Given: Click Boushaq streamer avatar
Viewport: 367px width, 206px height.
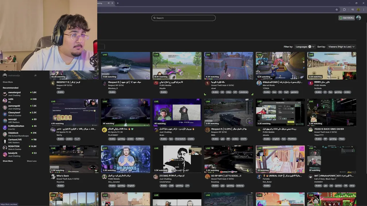Looking at the screenshot, I should pos(207,177).
